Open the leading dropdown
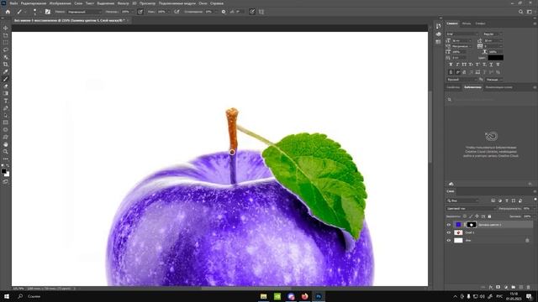538x302 pixels. (493, 40)
